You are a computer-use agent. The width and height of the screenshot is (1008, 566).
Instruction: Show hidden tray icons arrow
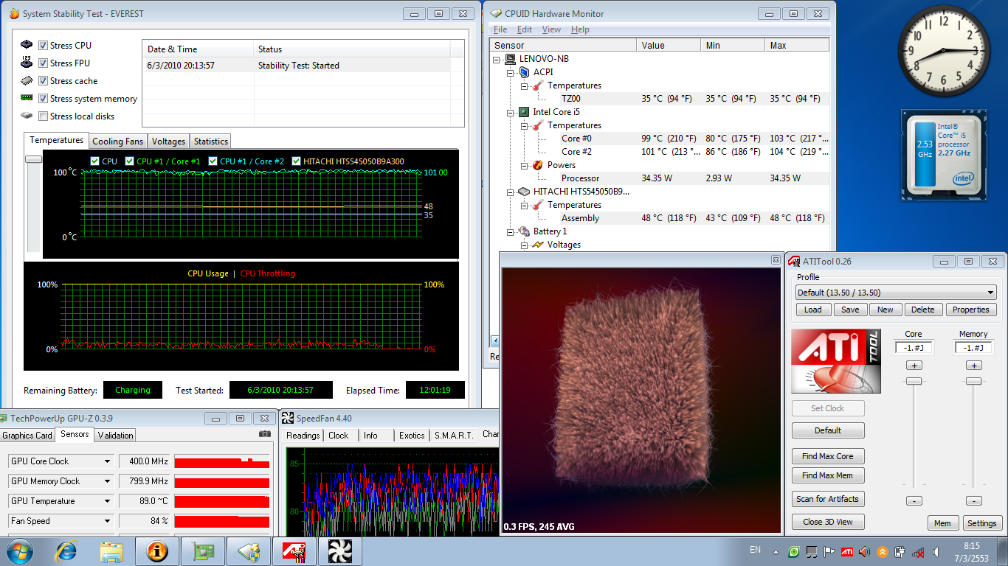[776, 551]
